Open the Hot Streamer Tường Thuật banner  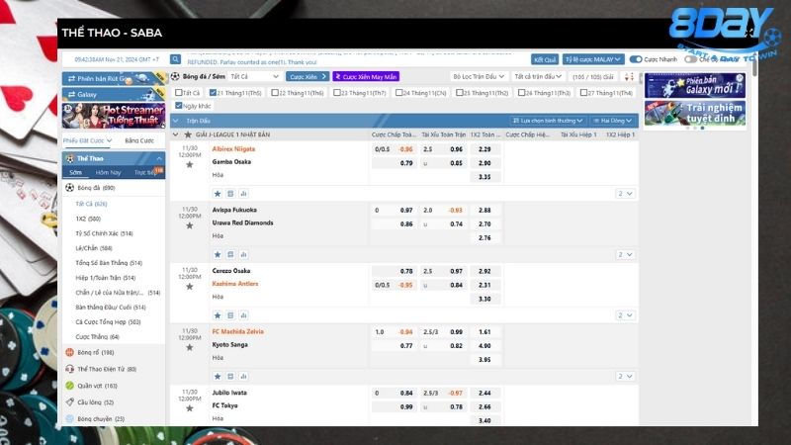pos(114,116)
